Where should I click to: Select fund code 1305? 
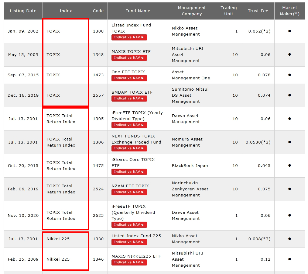(98, 119)
